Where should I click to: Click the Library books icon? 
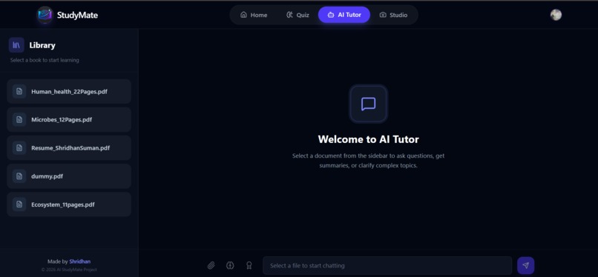tap(16, 45)
